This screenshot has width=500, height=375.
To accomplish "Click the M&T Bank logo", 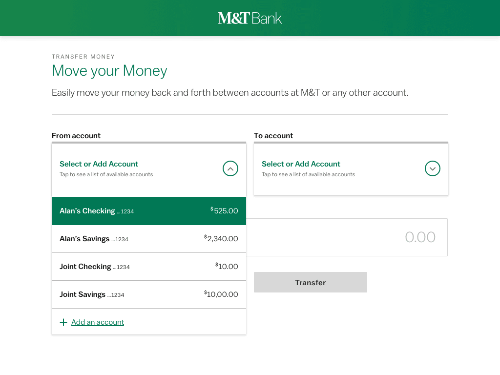I will click(x=250, y=18).
